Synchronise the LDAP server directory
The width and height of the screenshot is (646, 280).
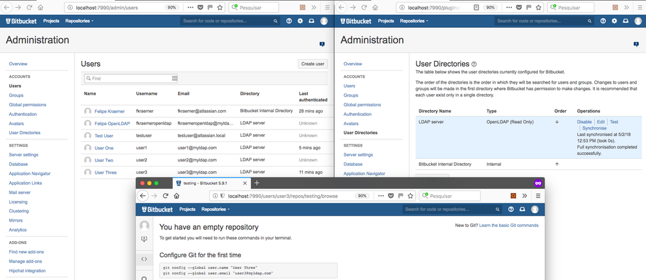594,128
